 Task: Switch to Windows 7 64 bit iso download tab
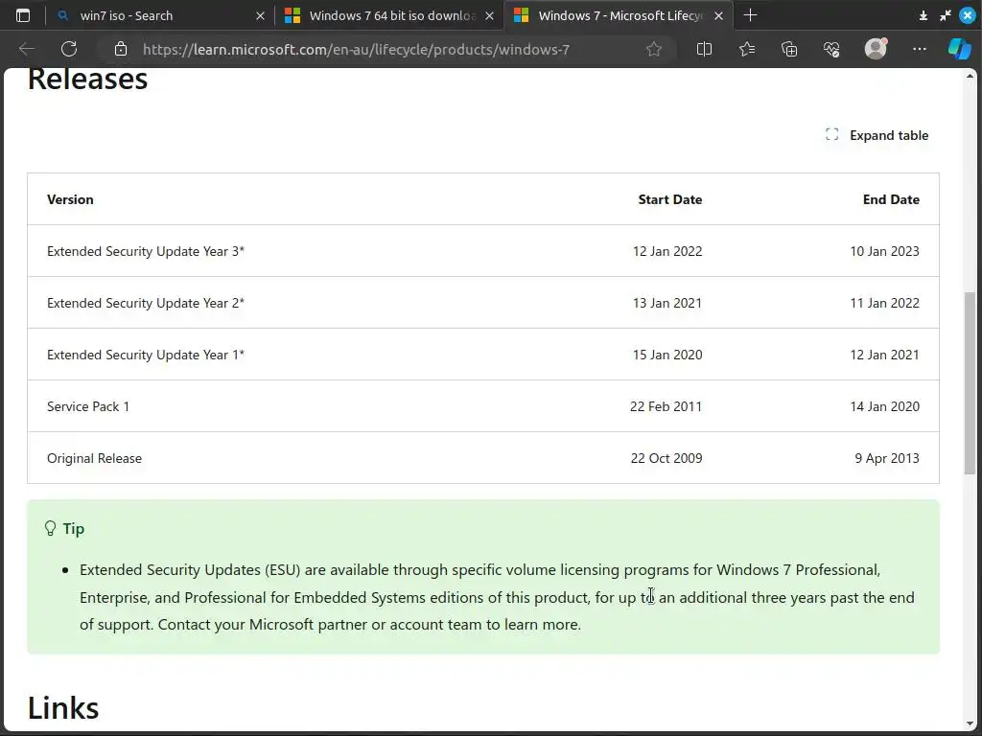[389, 15]
